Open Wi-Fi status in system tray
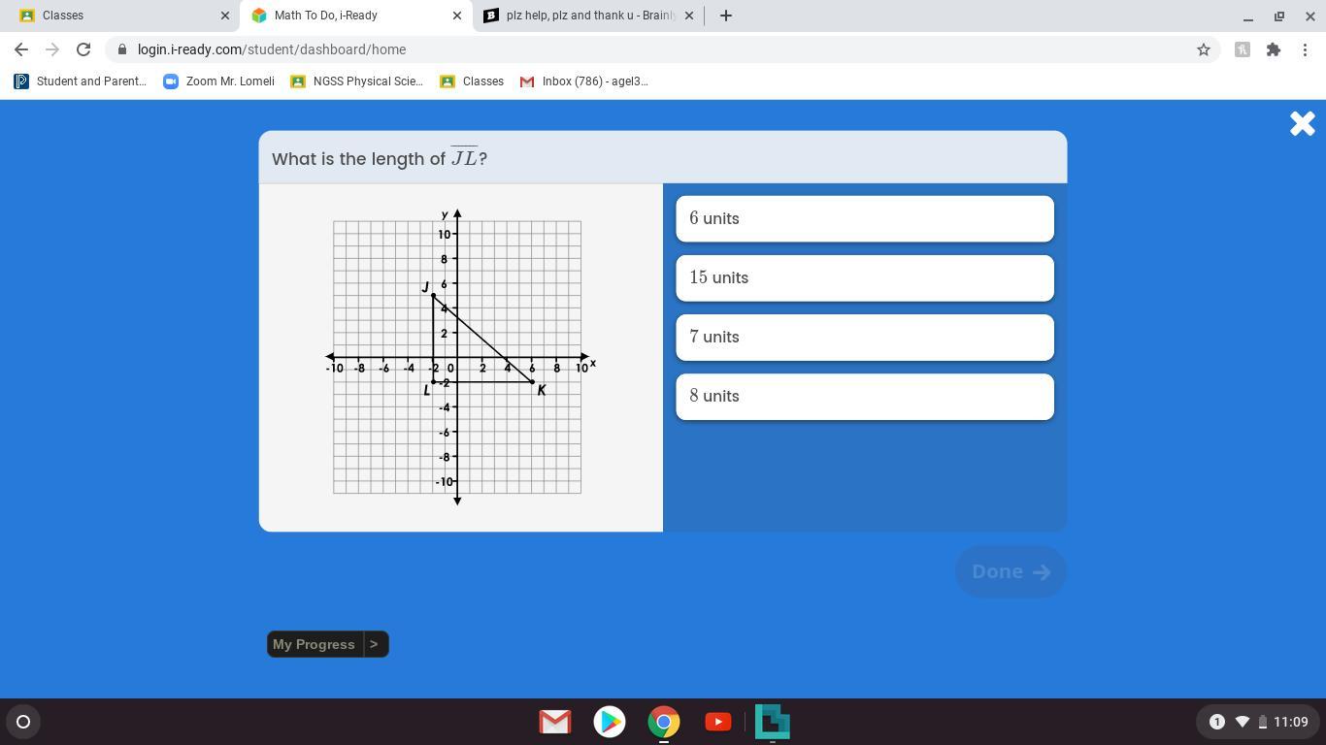Image resolution: width=1326 pixels, height=745 pixels. (1242, 722)
